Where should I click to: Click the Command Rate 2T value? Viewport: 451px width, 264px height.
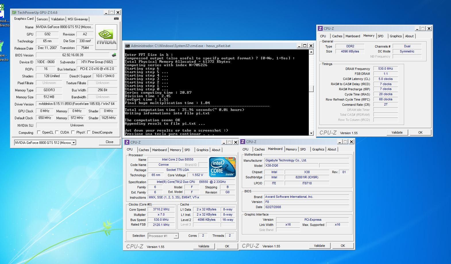[x=386, y=104]
